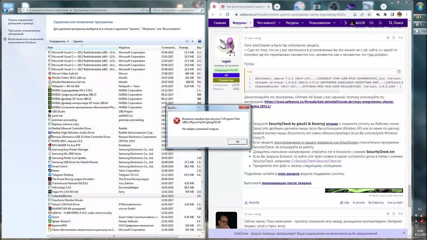427x240 pixels.
Task: Copy code block to clipboard
Action: click(x=399, y=71)
